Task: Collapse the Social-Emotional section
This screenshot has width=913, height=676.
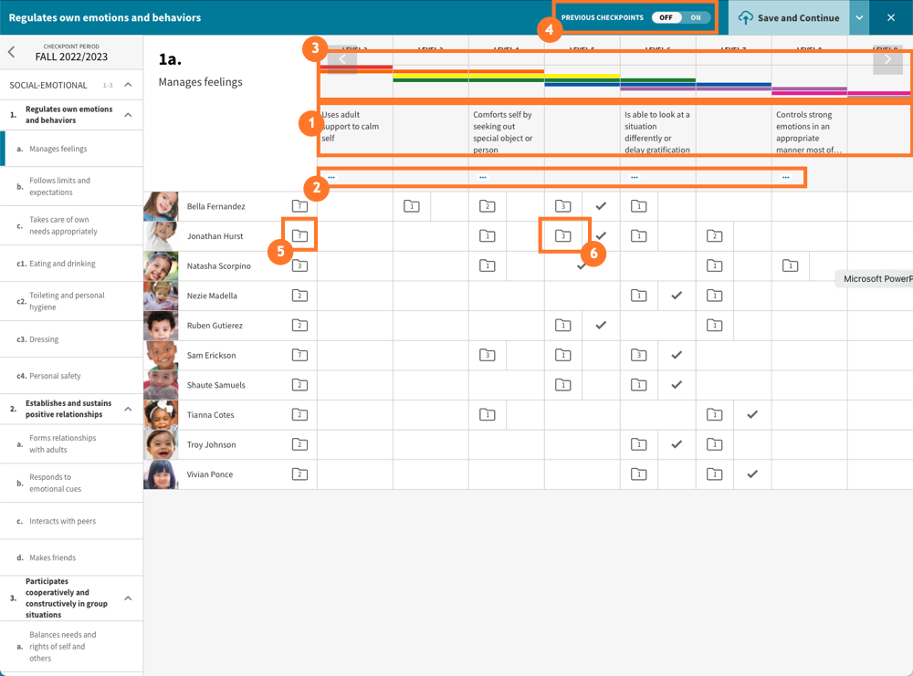Action: 128,85
